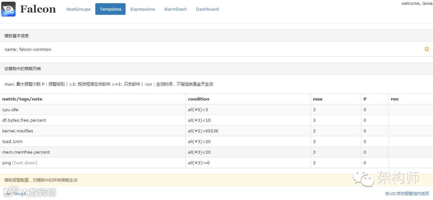
Task: Click the df.bytes.free.percent metric cell
Action: pos(93,120)
